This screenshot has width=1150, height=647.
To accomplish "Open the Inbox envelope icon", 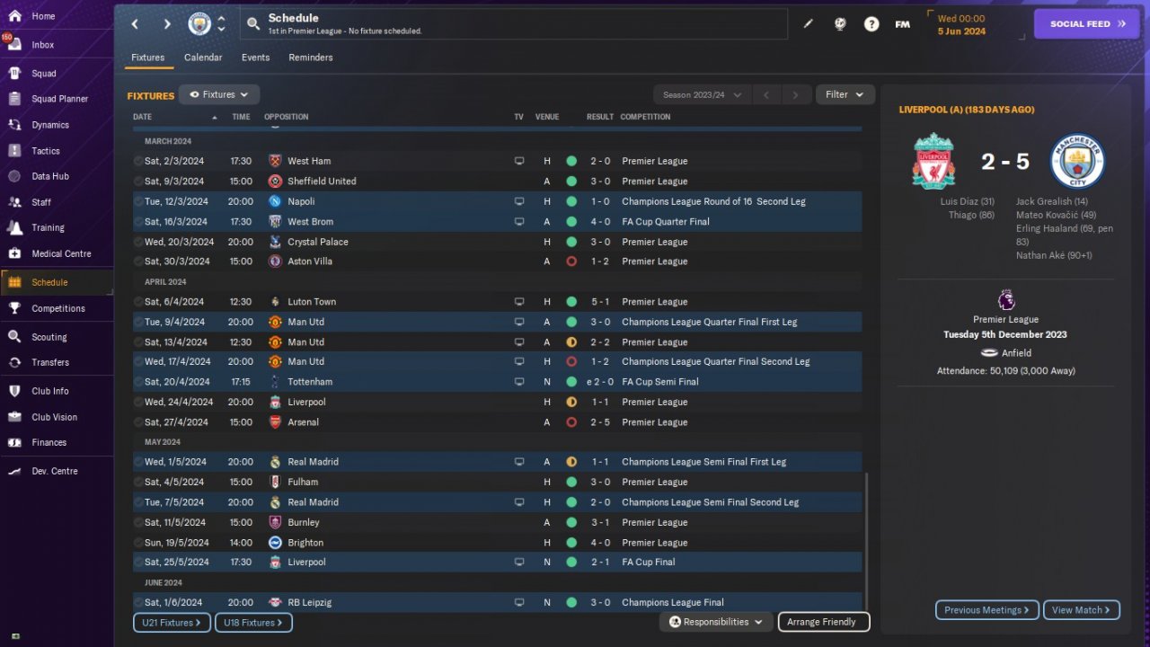I will (x=14, y=45).
